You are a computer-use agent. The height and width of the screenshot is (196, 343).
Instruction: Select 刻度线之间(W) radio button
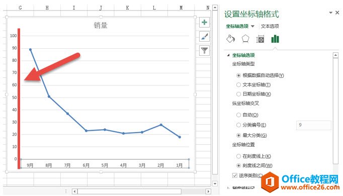pos(239,166)
